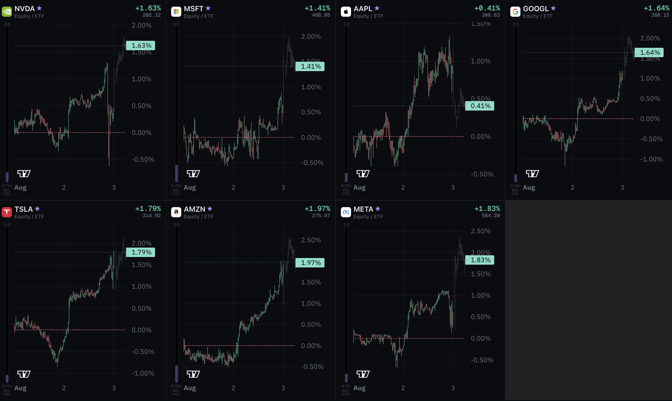Select the 1.63% price label on NVDA chart
The height and width of the screenshot is (401, 672).
[x=140, y=46]
